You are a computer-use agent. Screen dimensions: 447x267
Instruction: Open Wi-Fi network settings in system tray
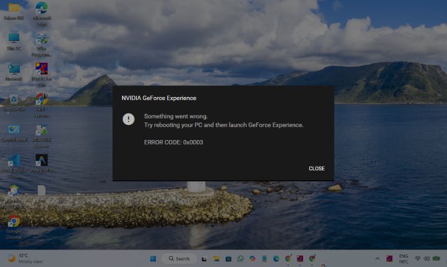[x=418, y=258]
